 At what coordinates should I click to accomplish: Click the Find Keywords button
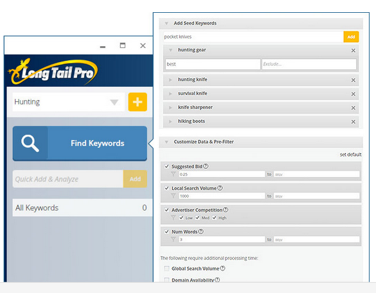80,143
